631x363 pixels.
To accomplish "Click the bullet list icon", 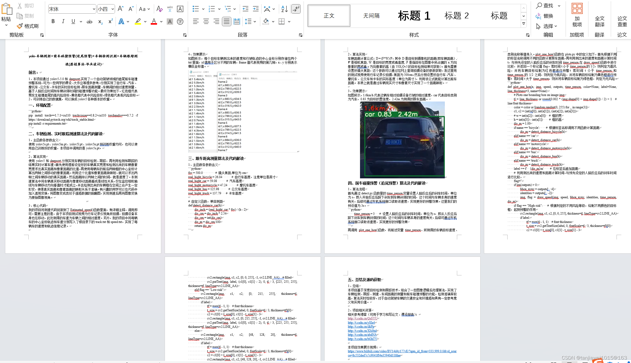I will pyautogui.click(x=196, y=9).
